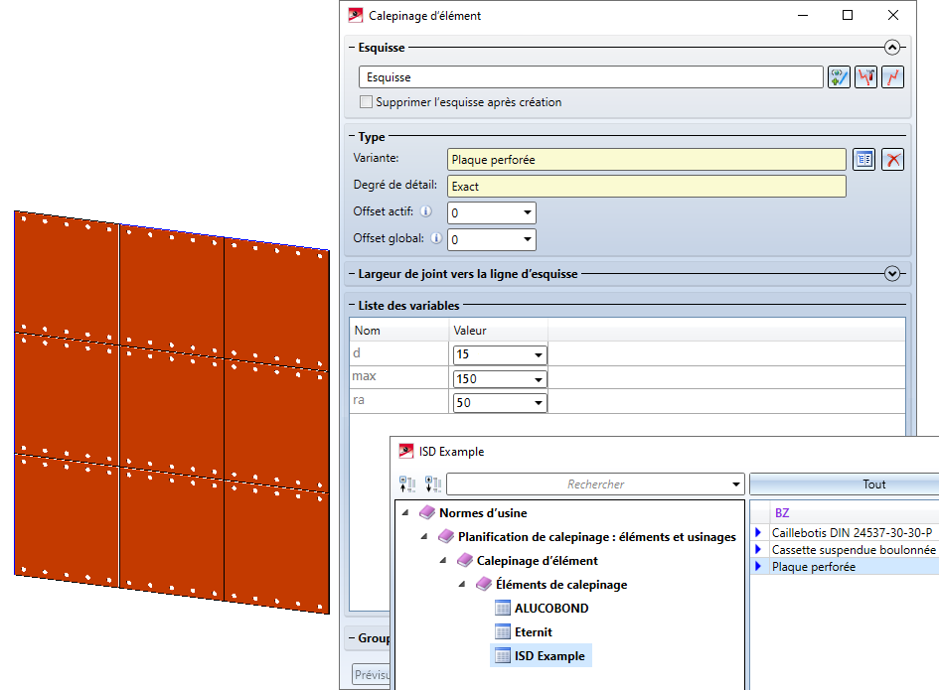Open the Offset actif dropdown
Viewport: 939px width, 690px height.
526,213
